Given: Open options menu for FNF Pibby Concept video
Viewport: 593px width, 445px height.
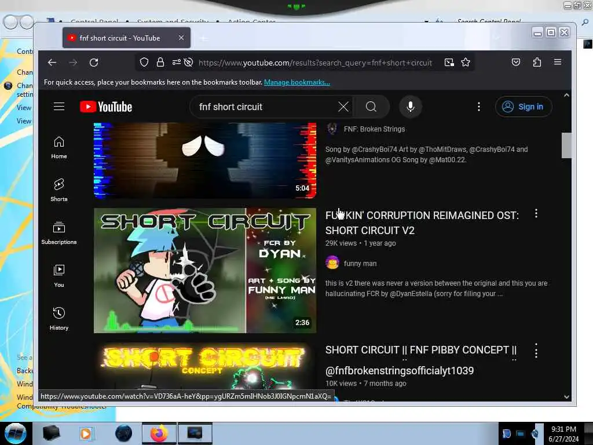Looking at the screenshot, I should click(x=536, y=351).
